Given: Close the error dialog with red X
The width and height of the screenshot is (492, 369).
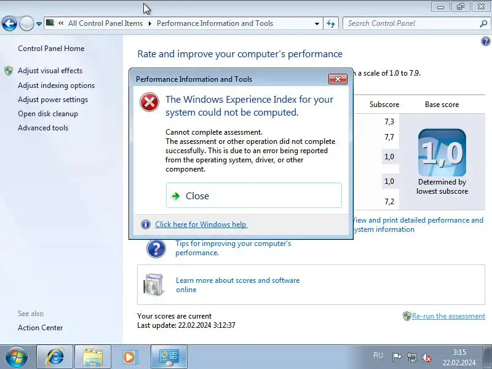Looking at the screenshot, I should [338, 79].
